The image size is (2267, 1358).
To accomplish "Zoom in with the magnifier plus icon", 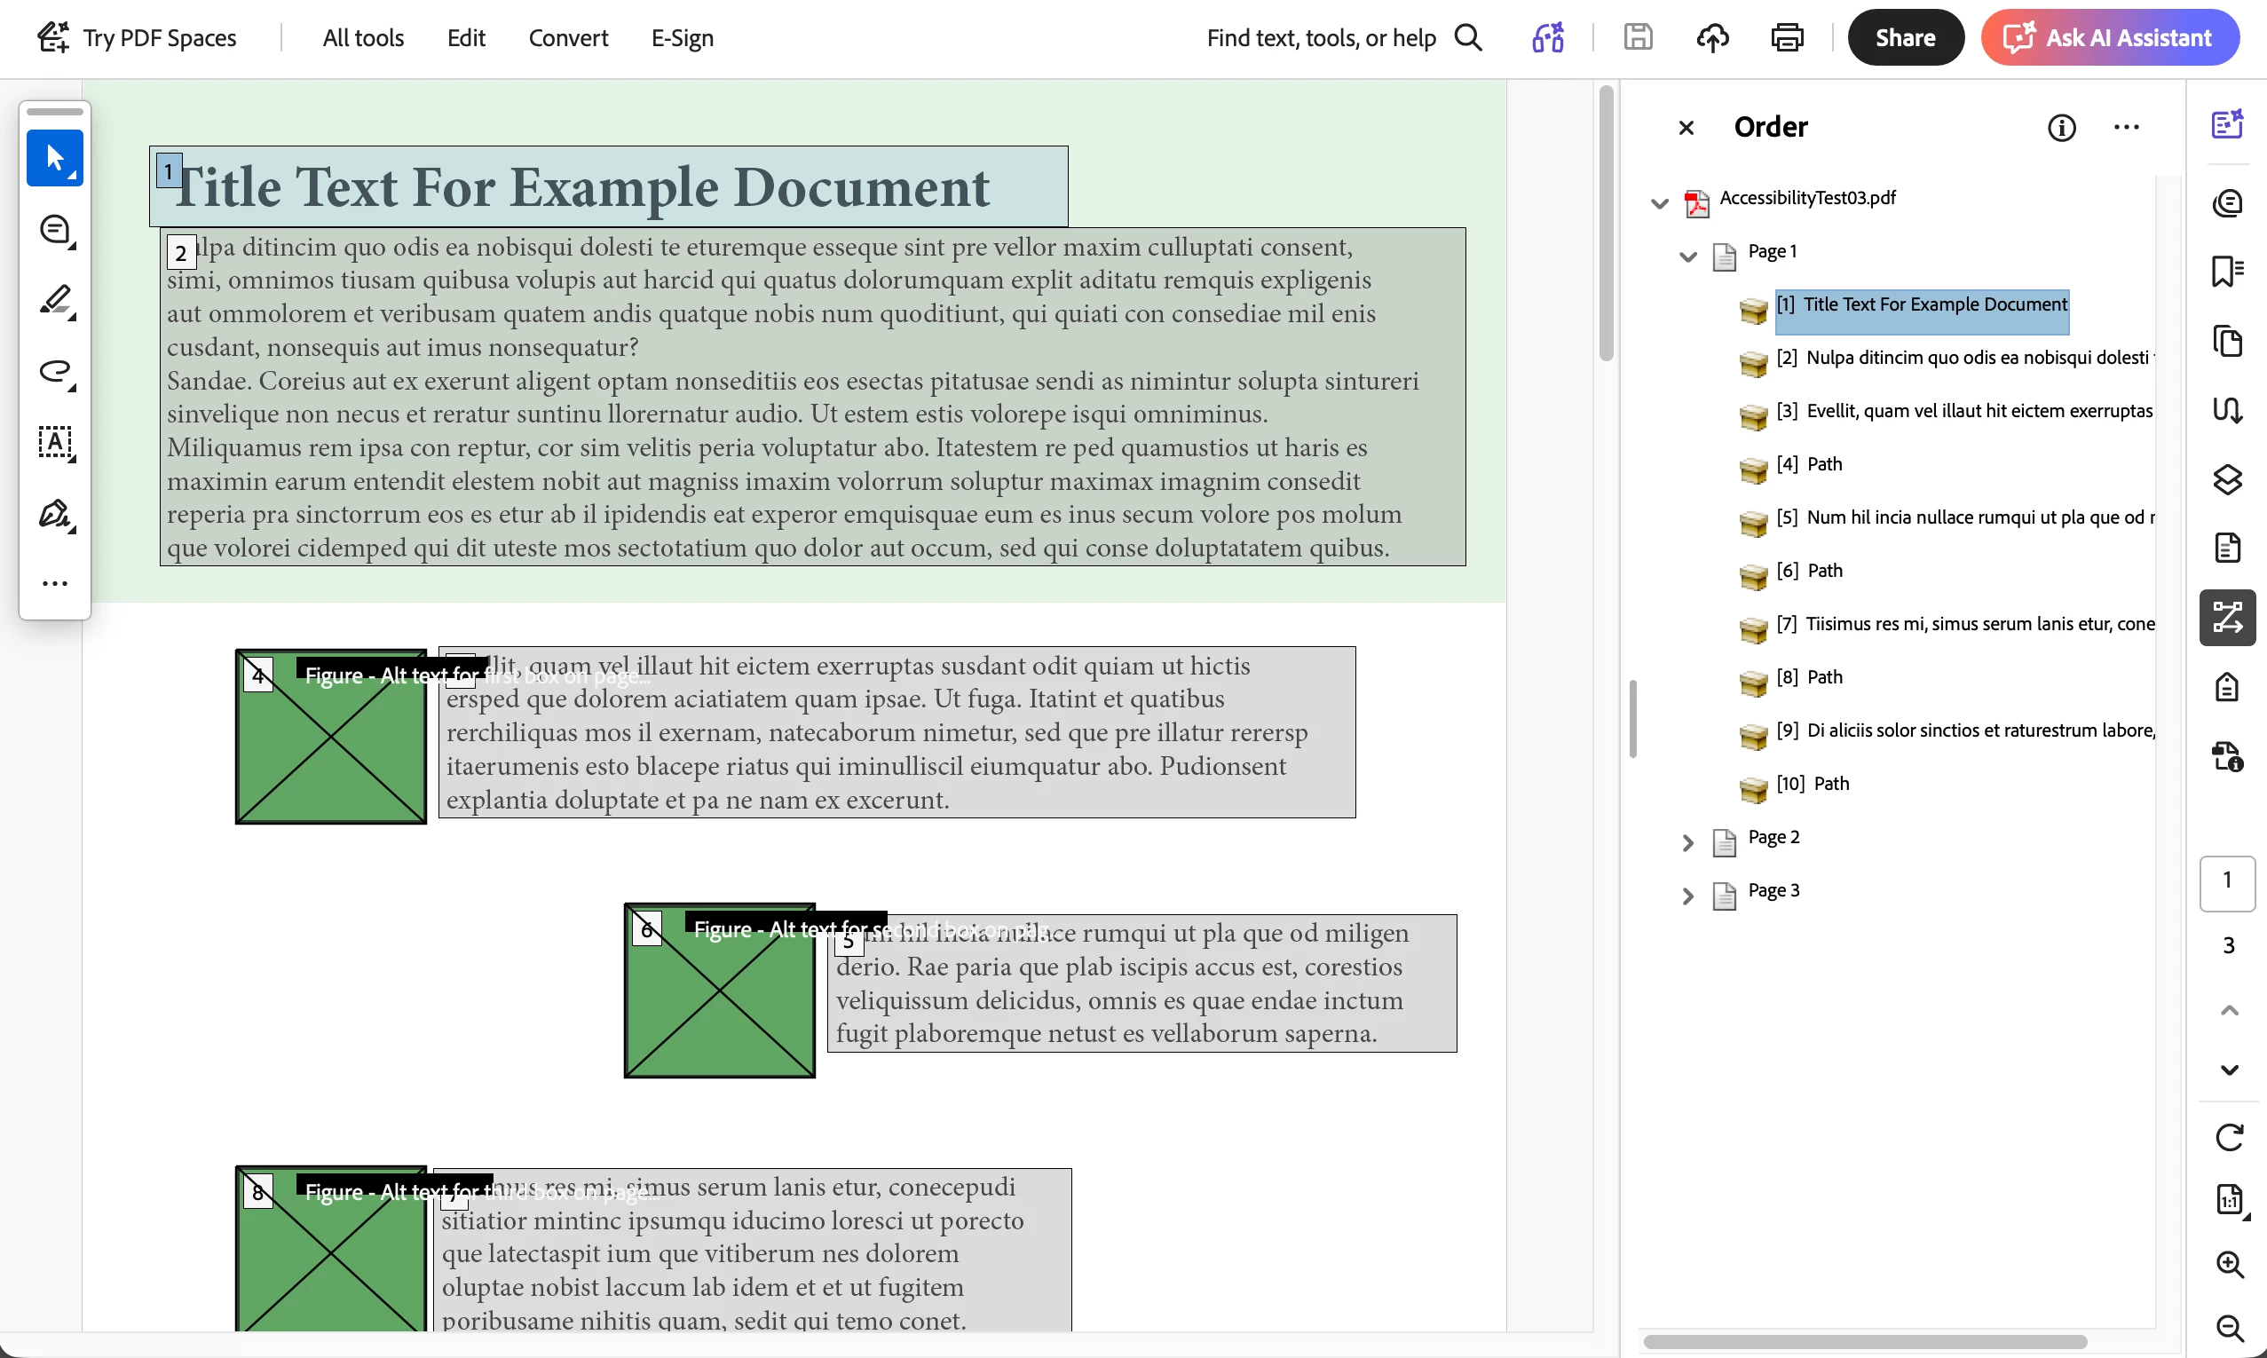I will [2229, 1264].
